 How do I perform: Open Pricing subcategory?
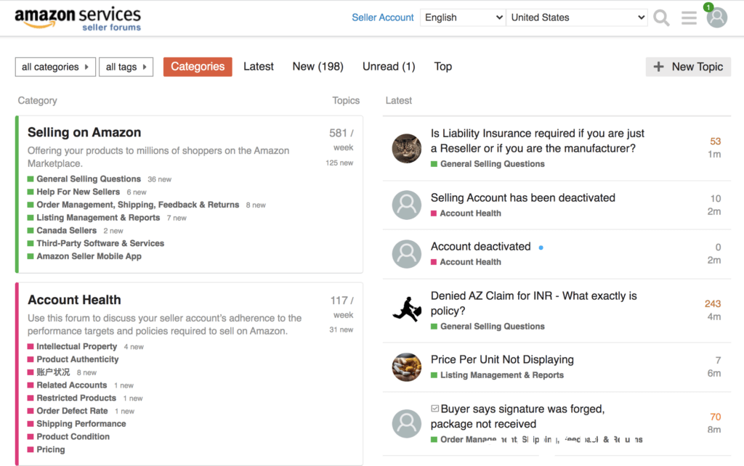coord(51,449)
